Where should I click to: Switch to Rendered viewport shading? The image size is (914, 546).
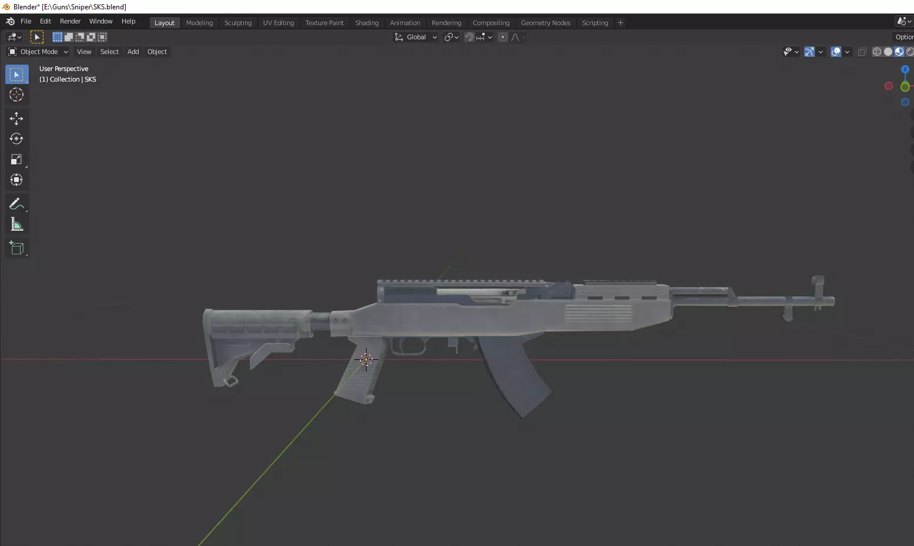[x=910, y=52]
